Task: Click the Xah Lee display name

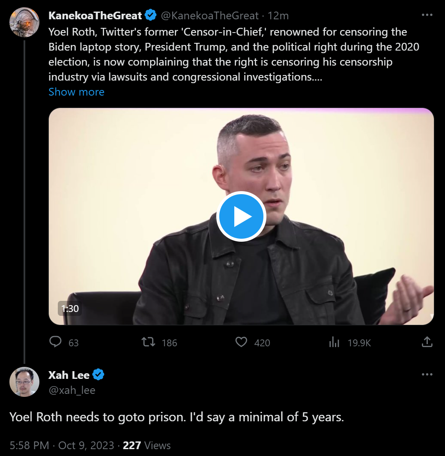Action: pos(69,375)
